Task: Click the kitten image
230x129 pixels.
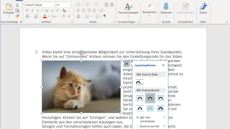Action: (x=81, y=87)
